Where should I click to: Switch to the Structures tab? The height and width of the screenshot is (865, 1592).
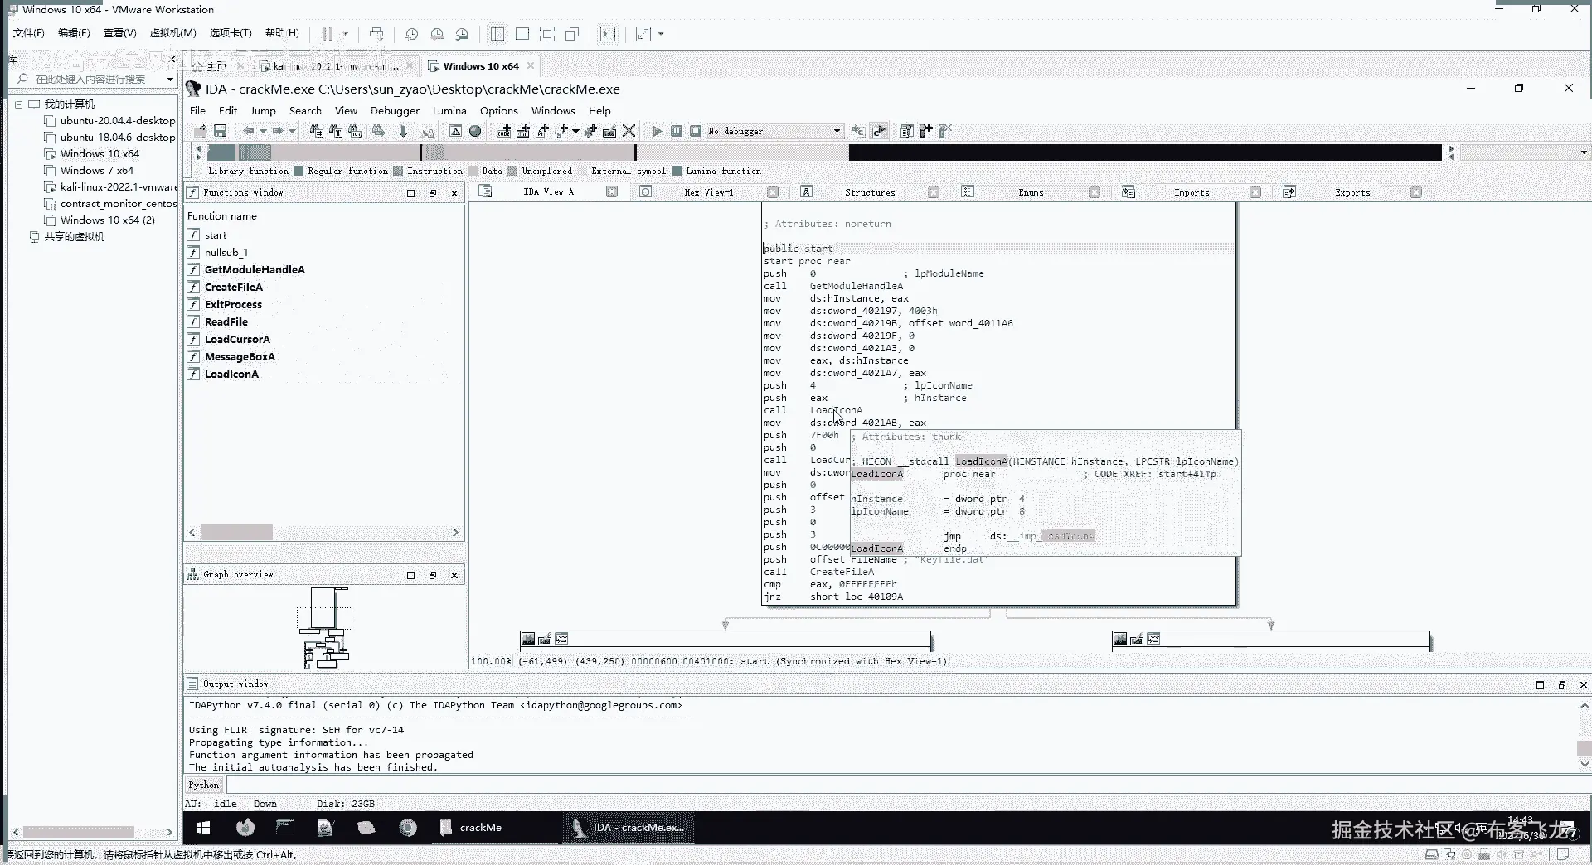(x=870, y=192)
